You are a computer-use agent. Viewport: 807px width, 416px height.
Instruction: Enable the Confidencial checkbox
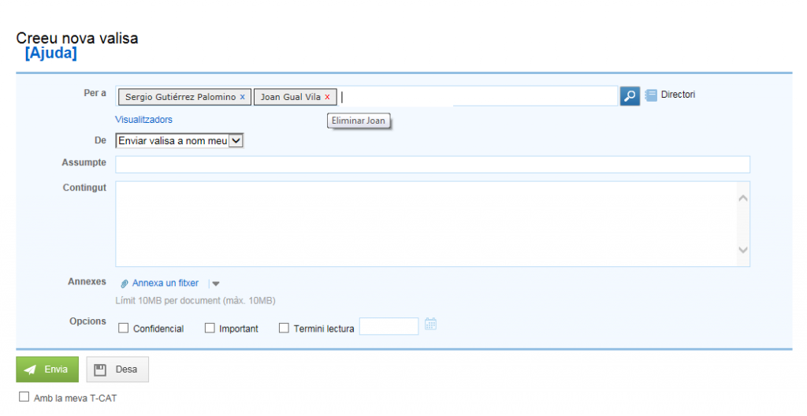(123, 329)
